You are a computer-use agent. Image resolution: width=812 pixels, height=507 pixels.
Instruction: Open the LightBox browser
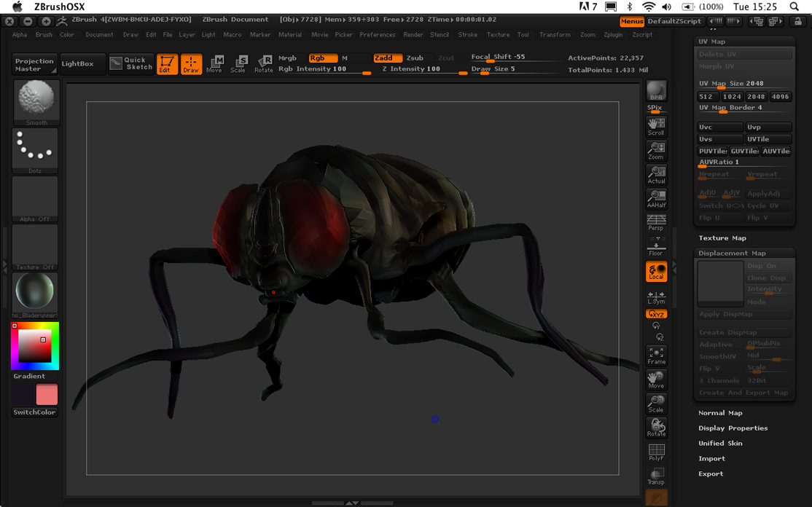[81, 63]
